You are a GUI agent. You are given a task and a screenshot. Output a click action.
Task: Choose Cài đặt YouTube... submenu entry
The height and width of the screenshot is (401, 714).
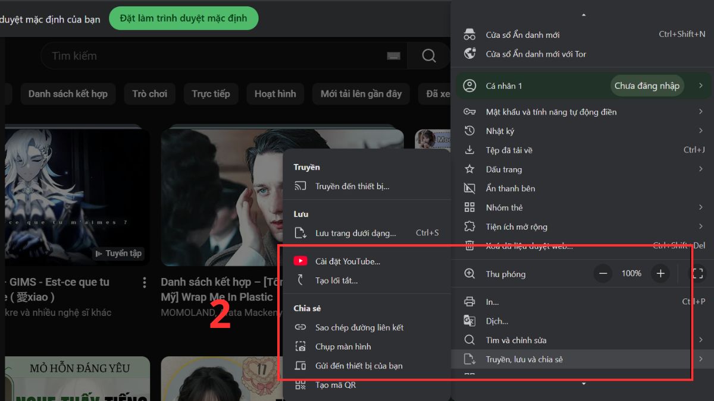tap(367, 261)
